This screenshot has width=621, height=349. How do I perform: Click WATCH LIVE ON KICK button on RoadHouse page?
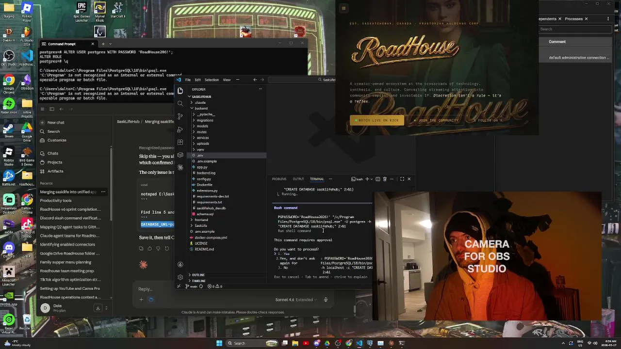(x=377, y=120)
